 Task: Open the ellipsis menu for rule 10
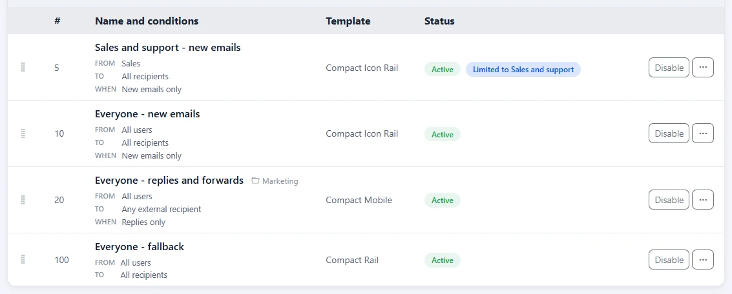702,133
